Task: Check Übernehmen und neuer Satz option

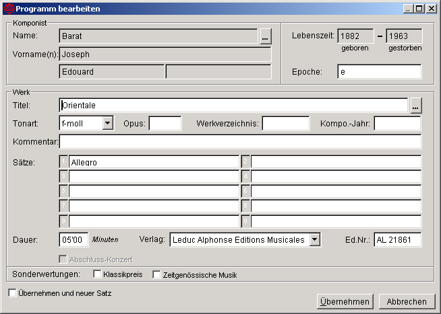Action: point(12,293)
